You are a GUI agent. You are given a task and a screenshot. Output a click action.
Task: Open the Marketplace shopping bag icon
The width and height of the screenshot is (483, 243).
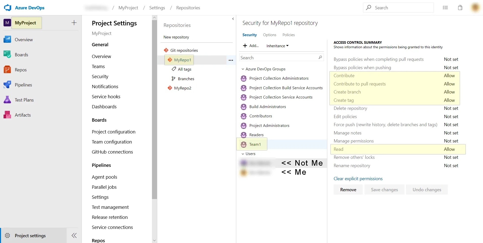[x=460, y=8]
